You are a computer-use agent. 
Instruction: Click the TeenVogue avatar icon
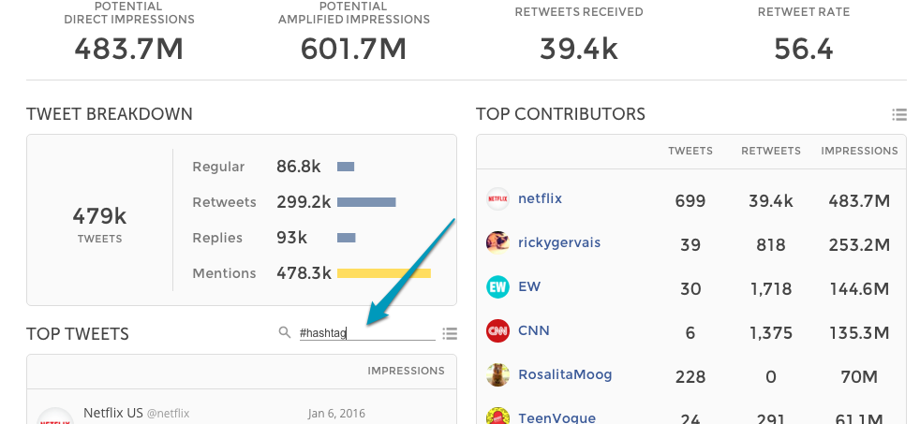[x=497, y=417]
